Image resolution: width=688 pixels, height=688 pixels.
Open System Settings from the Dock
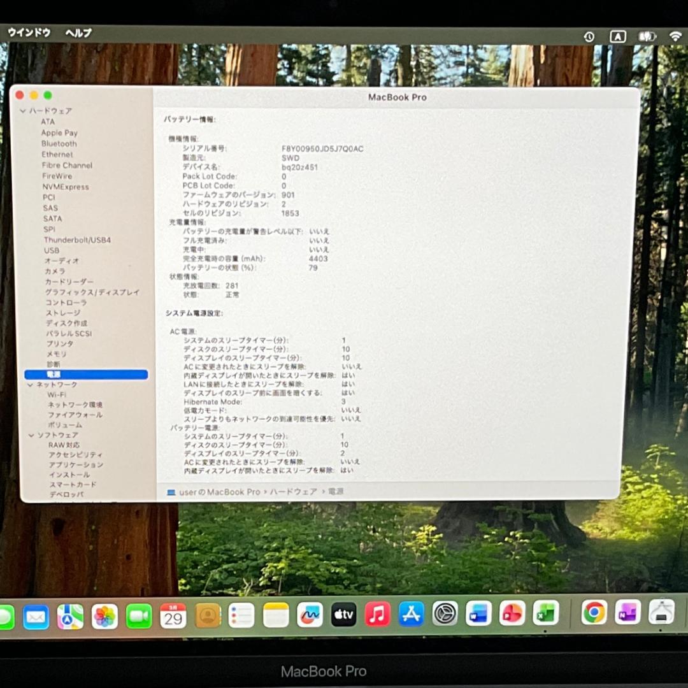pos(445,613)
